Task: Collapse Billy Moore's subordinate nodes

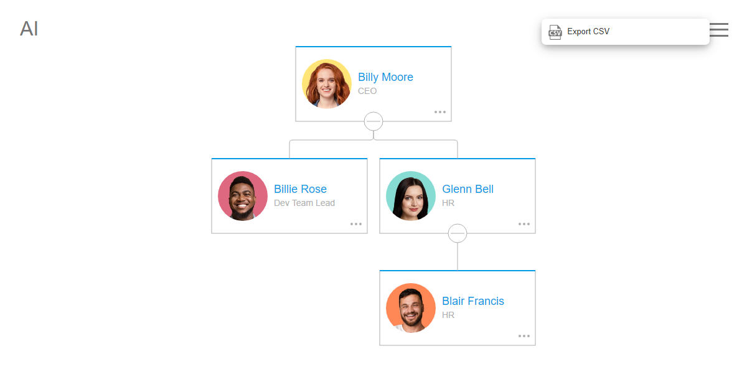Action: point(374,121)
